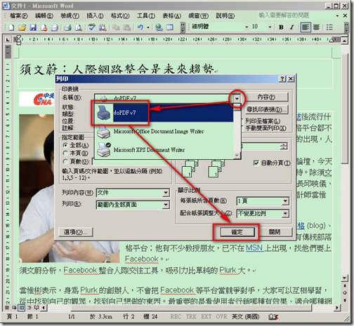Click the copies count spinner arrows
354x326 pixels.
[284, 147]
